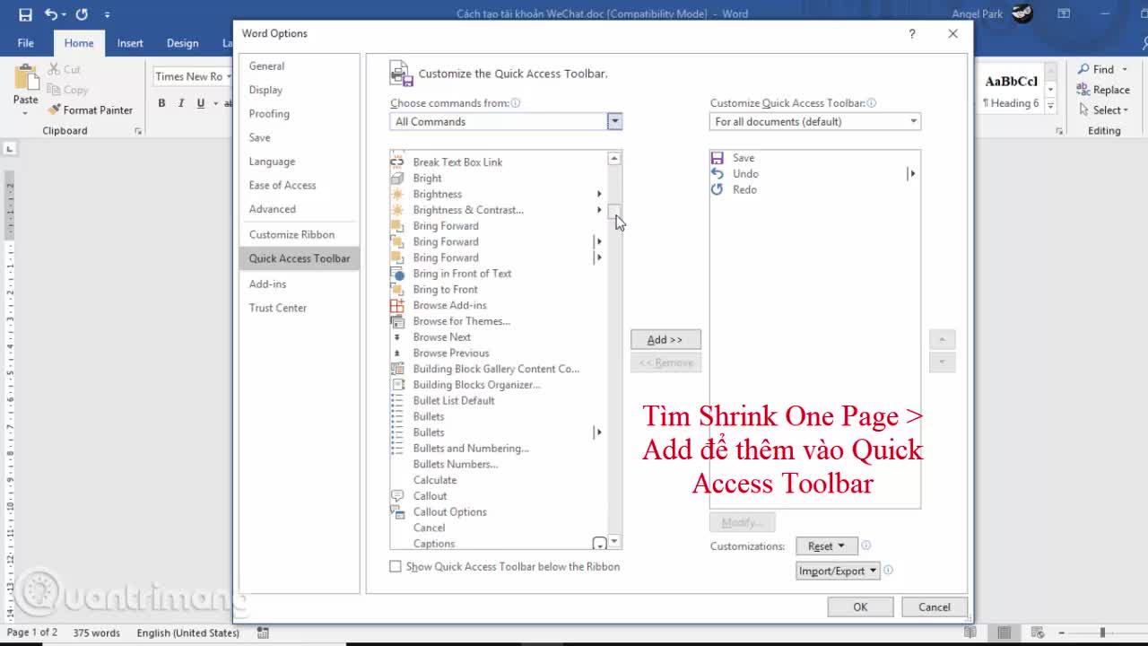Click the commands list scrollbar thumb

tap(614, 212)
